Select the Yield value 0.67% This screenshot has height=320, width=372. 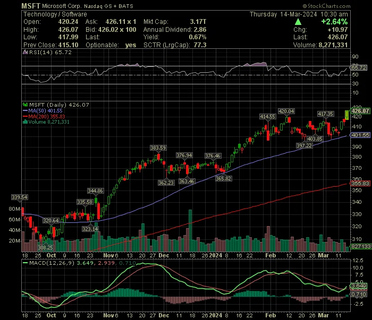tap(197, 37)
